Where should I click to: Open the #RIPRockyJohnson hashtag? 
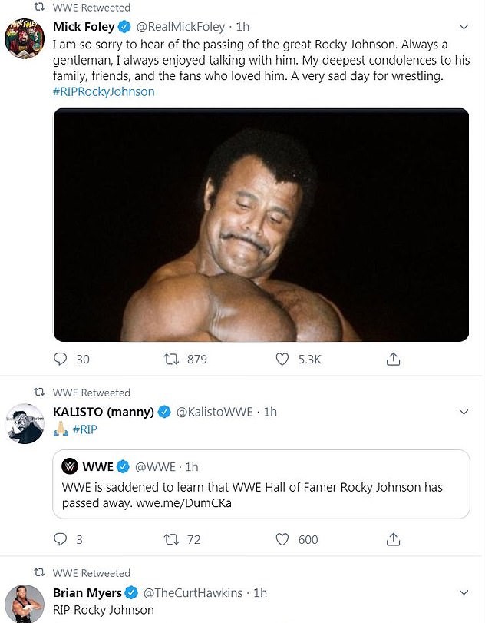tap(104, 92)
